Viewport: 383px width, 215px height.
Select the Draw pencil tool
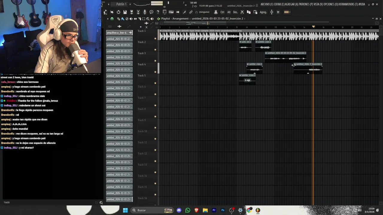pyautogui.click(x=118, y=19)
